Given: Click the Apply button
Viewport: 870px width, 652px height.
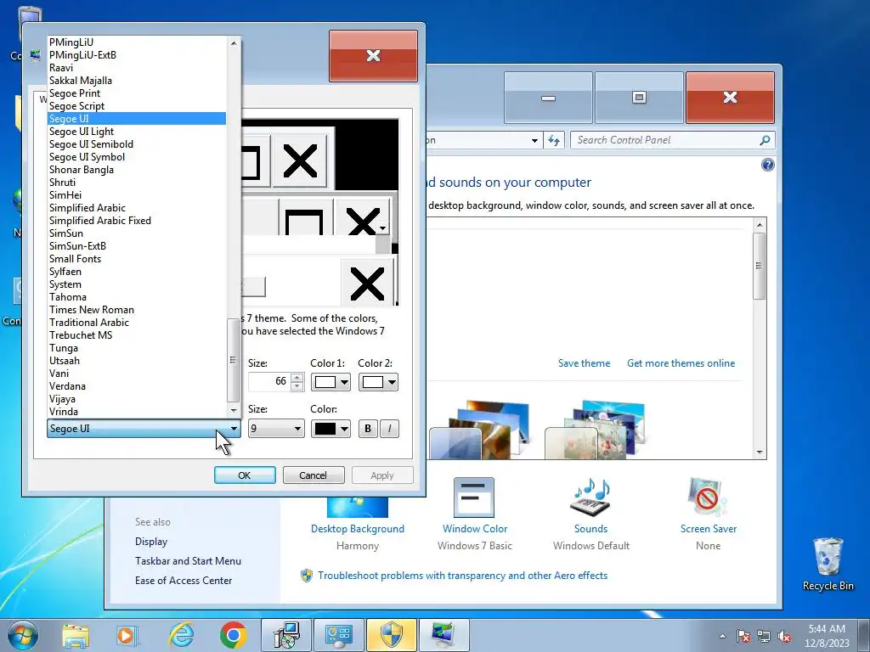Looking at the screenshot, I should pyautogui.click(x=382, y=475).
